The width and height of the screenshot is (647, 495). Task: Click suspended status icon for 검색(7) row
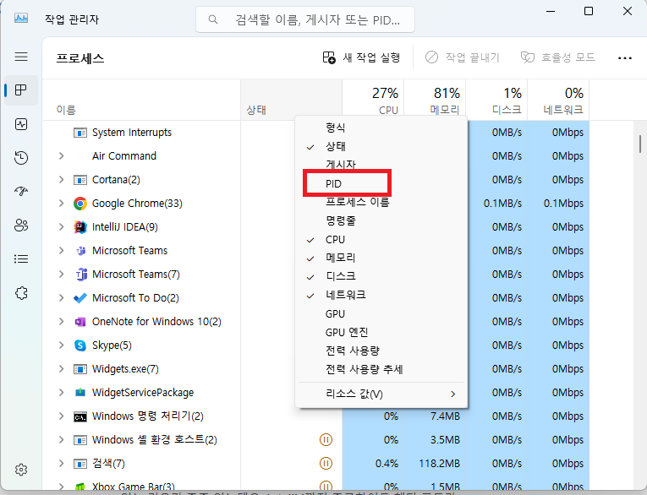tap(326, 464)
